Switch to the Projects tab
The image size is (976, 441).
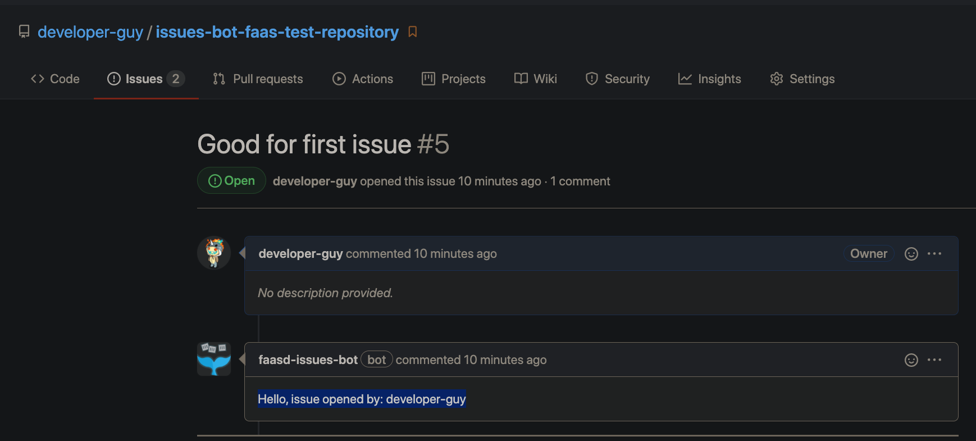(x=454, y=79)
